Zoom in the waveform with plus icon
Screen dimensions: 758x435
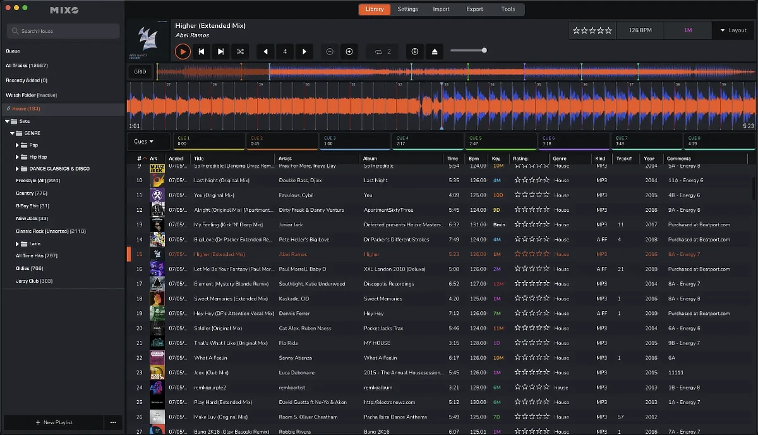[x=349, y=52]
